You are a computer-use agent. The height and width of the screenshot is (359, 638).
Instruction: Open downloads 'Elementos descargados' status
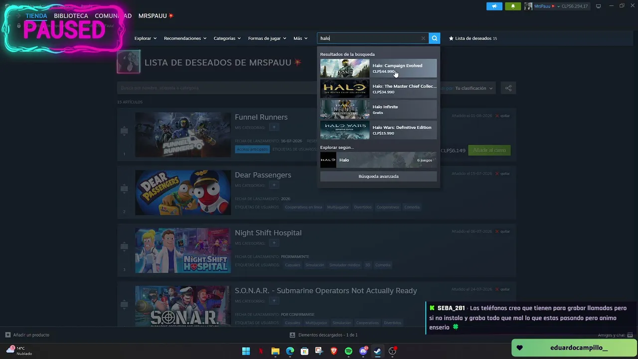[324, 335]
